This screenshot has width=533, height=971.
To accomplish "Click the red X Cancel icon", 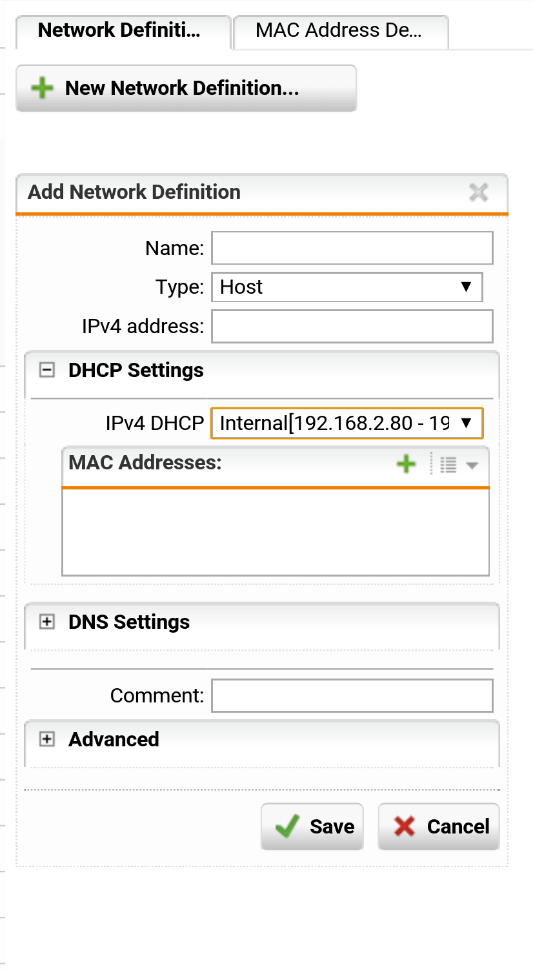I will coord(405,826).
